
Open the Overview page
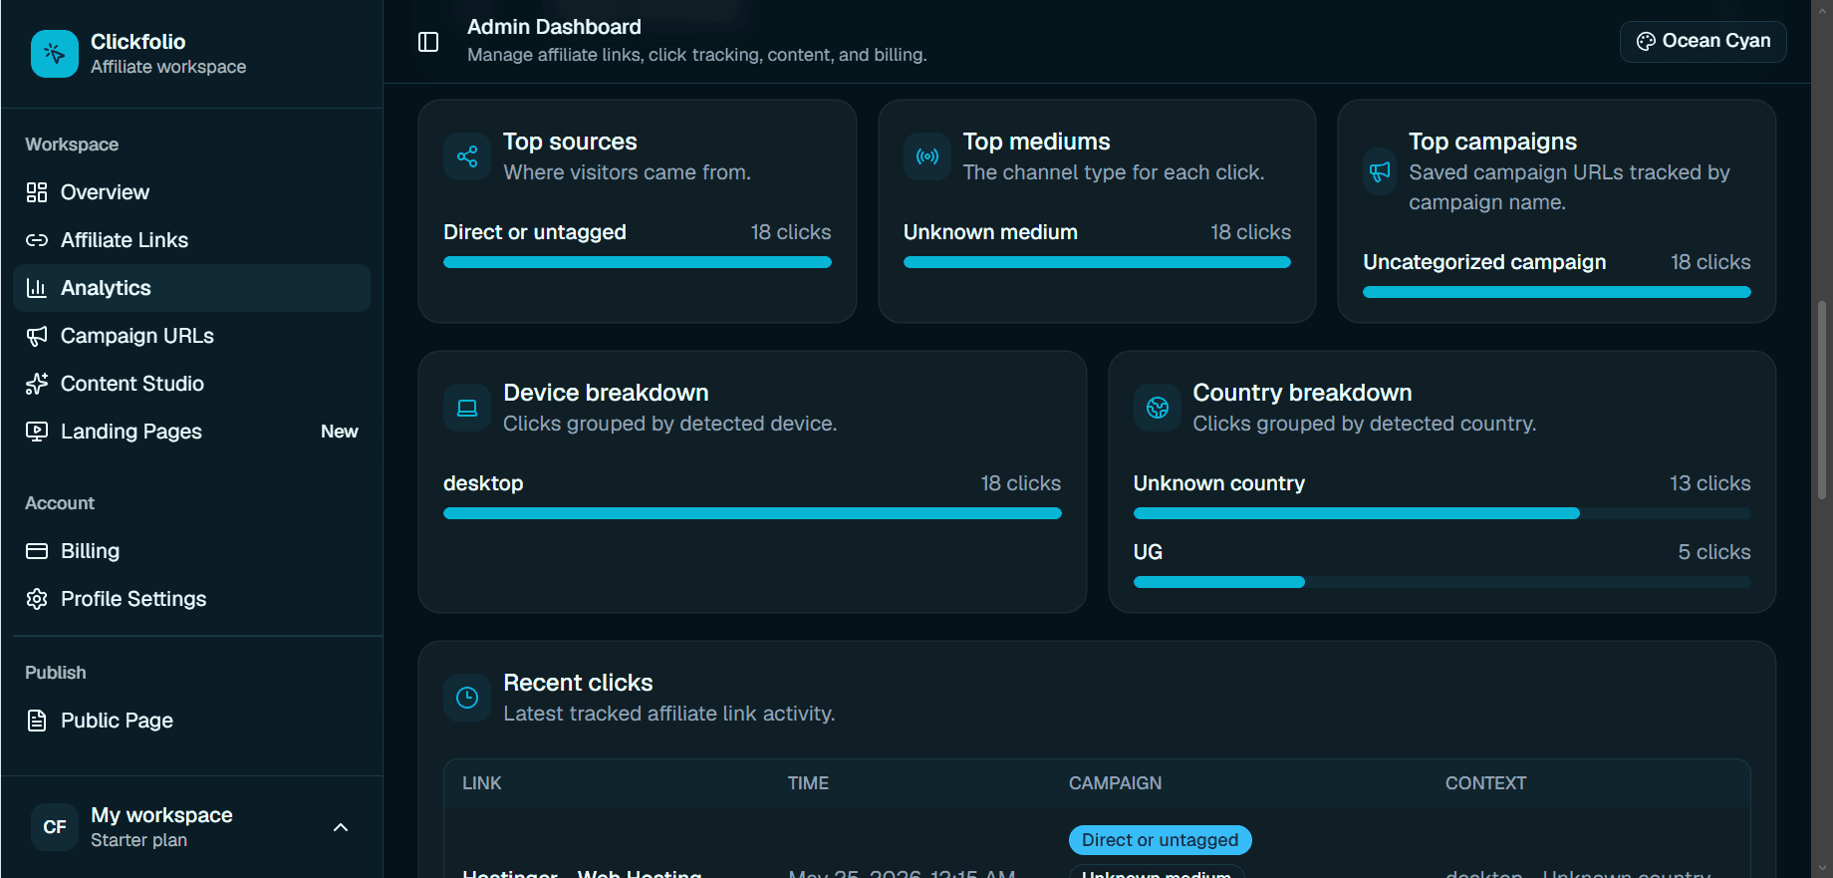coord(192,192)
